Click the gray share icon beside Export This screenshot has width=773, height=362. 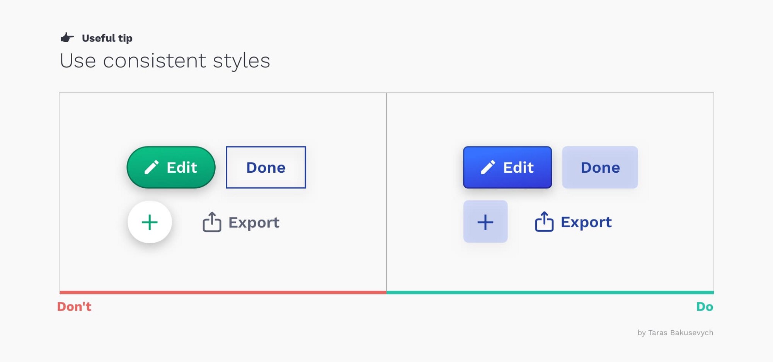click(x=212, y=222)
